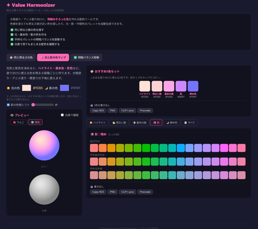Click the eye icon beside プレビュー

pos(12,115)
